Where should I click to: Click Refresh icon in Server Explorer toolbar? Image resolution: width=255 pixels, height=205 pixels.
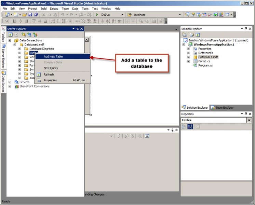tap(10, 35)
